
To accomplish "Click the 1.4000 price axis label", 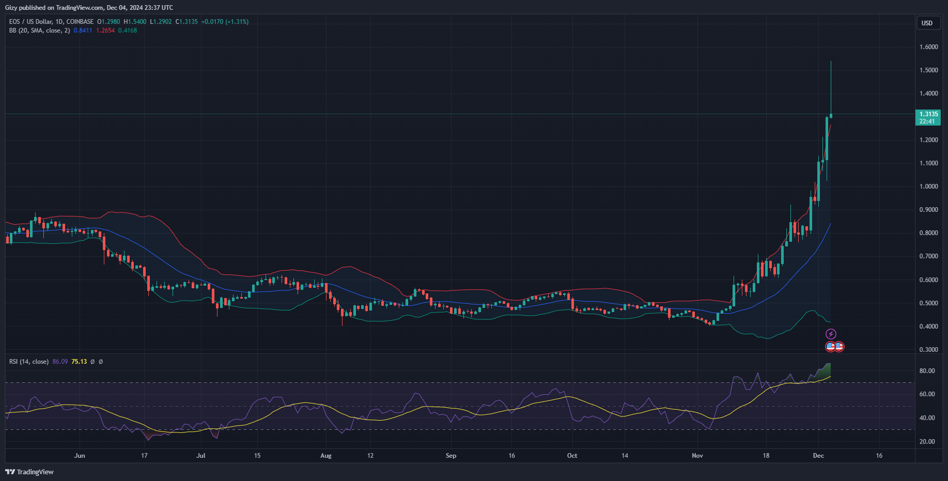I will click(x=928, y=94).
